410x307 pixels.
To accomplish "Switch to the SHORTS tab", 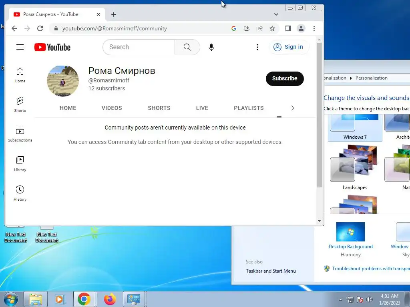I will click(159, 108).
